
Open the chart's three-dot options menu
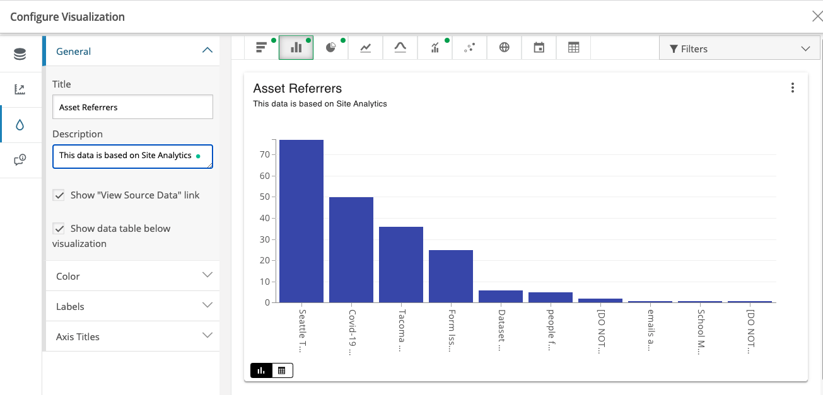[x=793, y=88]
